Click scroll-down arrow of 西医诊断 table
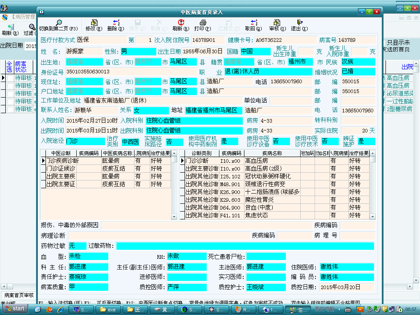This screenshot has height=315, width=420. (372, 217)
